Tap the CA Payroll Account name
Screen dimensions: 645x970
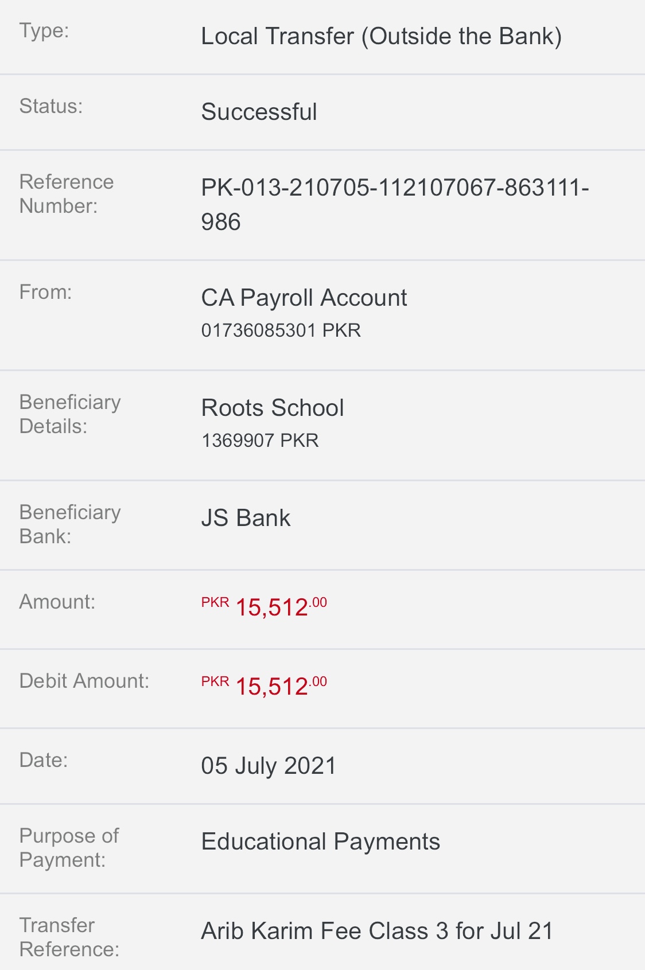(x=304, y=298)
